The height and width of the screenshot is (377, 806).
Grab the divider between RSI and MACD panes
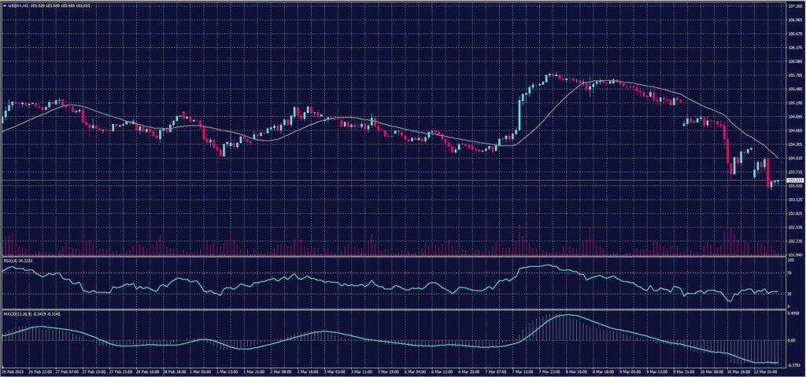[x=394, y=309]
